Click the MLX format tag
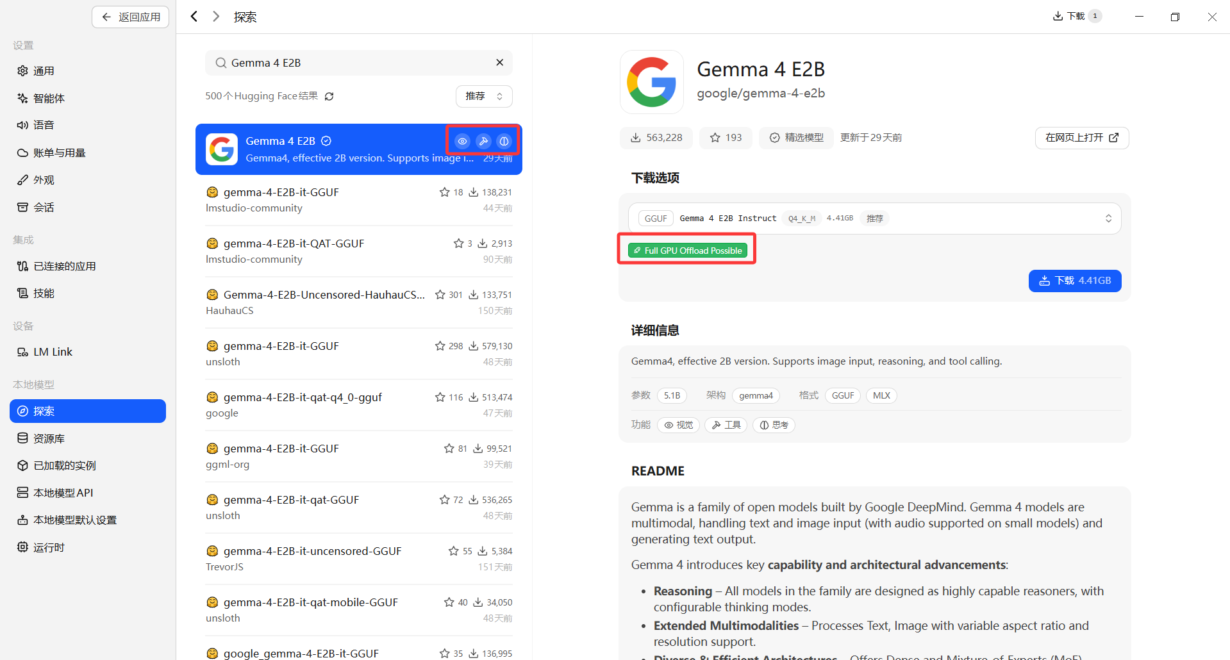The width and height of the screenshot is (1230, 660). click(x=881, y=395)
